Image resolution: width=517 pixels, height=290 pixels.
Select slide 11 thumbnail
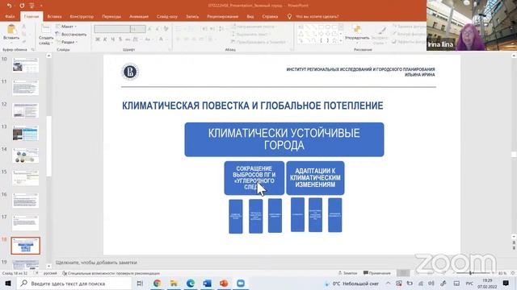tap(25, 87)
